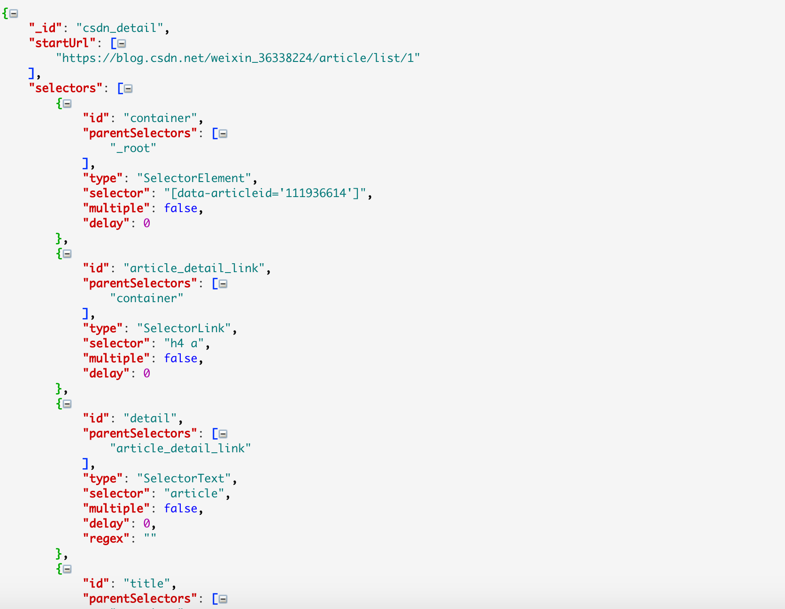The width and height of the screenshot is (785, 609).
Task: Collapse parentSelectors array containing _root
Action: click(x=223, y=134)
